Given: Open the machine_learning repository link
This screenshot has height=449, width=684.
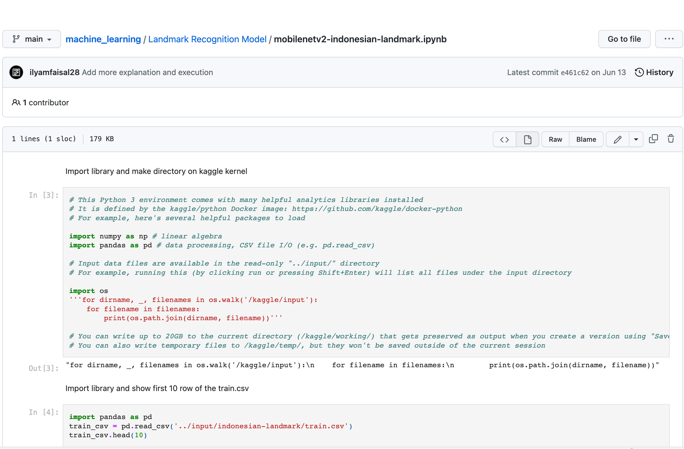Looking at the screenshot, I should pyautogui.click(x=103, y=39).
